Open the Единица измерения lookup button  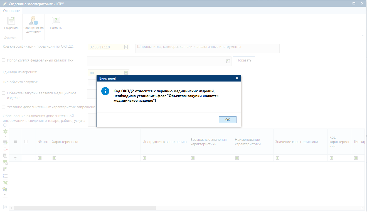(x=126, y=73)
